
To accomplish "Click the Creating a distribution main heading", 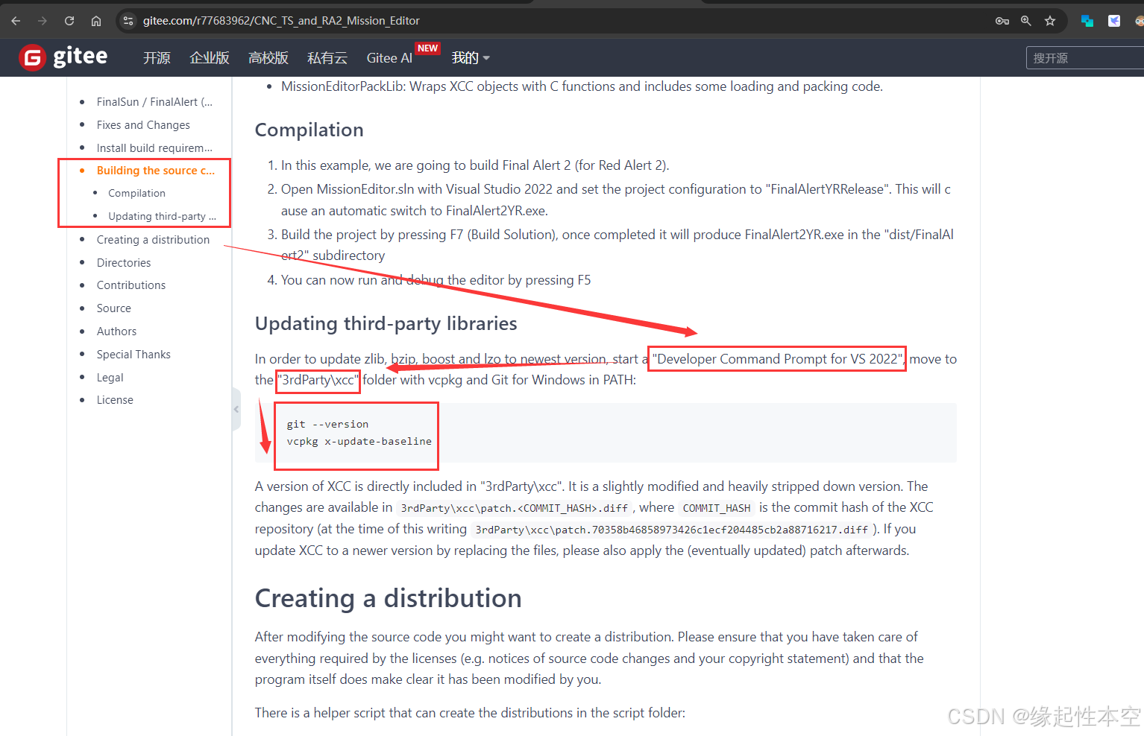I will (x=389, y=598).
